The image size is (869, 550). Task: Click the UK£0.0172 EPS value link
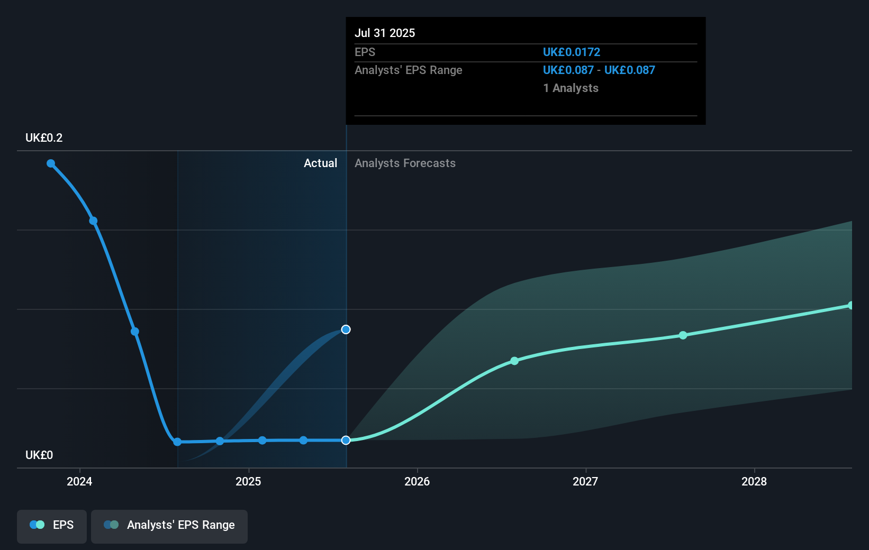point(571,52)
